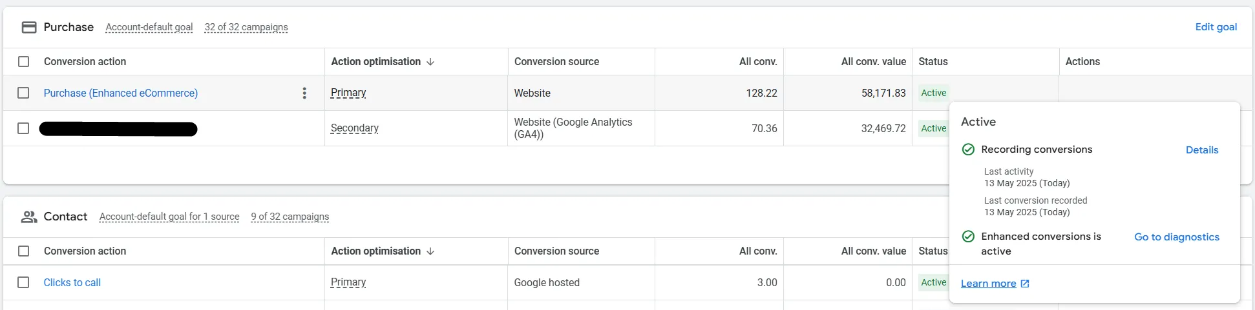This screenshot has width=1255, height=310.
Task: Open Details for Recording conversions
Action: point(1202,150)
